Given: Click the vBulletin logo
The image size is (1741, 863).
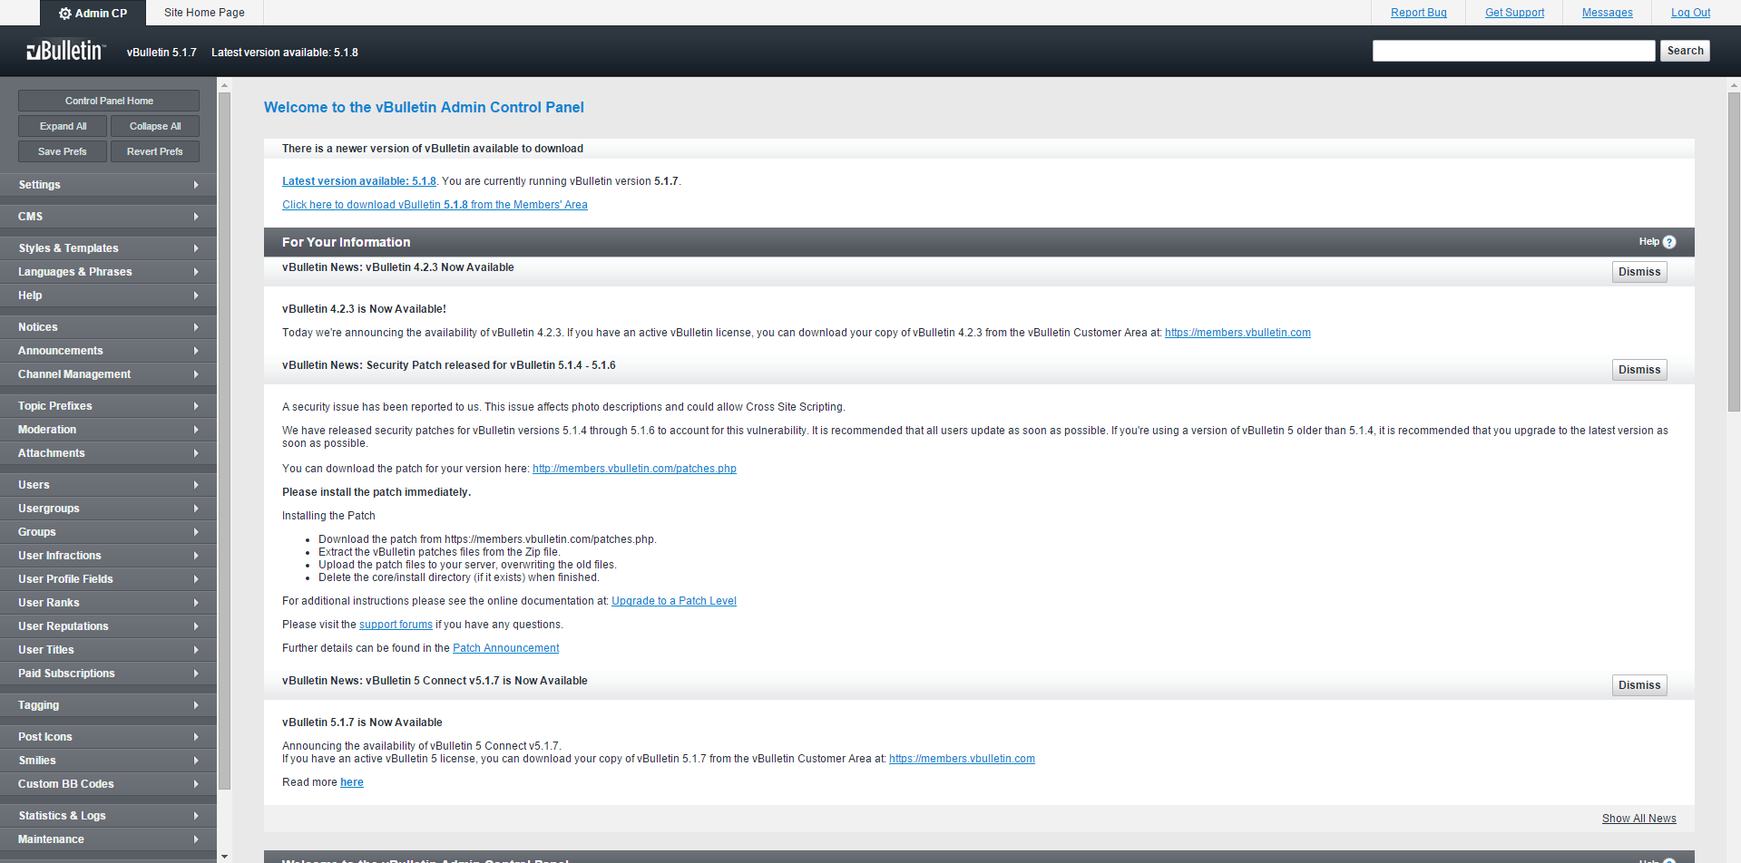Looking at the screenshot, I should point(65,51).
